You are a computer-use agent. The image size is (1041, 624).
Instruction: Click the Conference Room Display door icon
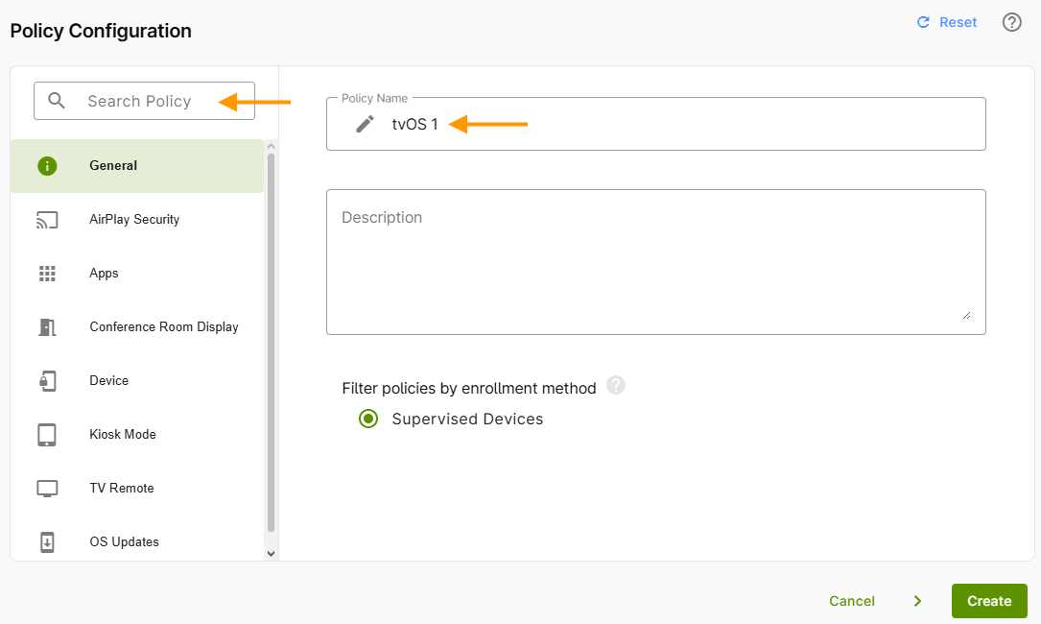[x=47, y=327]
